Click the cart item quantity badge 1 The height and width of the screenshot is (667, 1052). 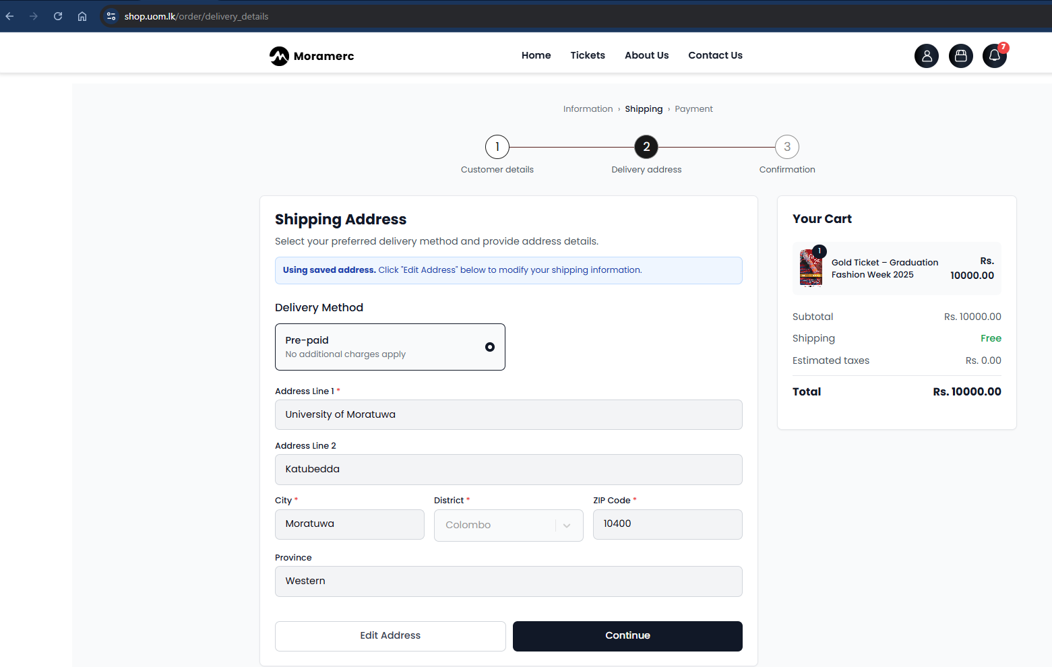click(x=819, y=251)
